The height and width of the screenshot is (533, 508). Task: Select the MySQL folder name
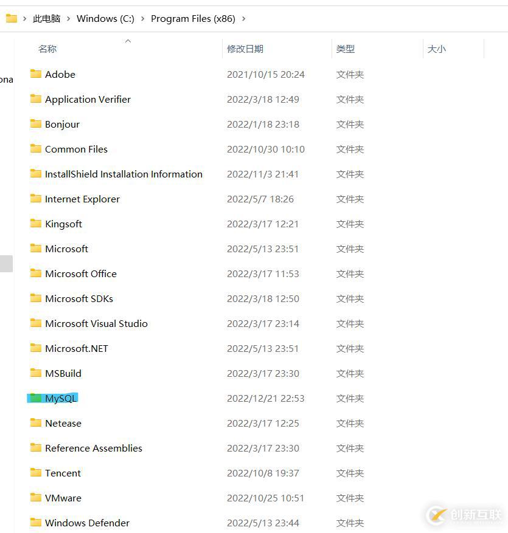click(x=61, y=399)
